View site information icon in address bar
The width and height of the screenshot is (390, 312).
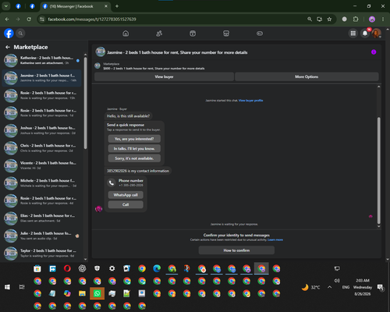point(42,19)
